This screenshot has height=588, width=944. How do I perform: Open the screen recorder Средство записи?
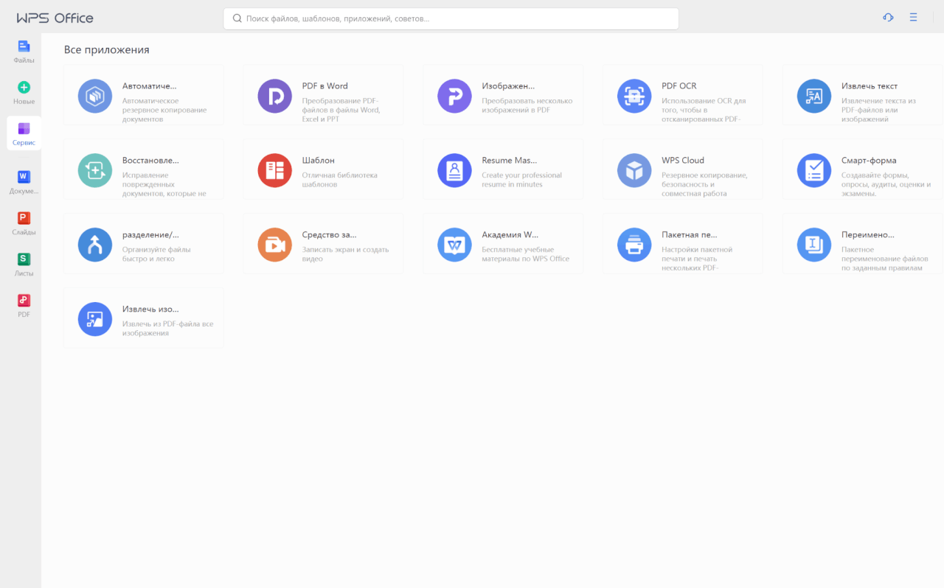[x=322, y=243]
